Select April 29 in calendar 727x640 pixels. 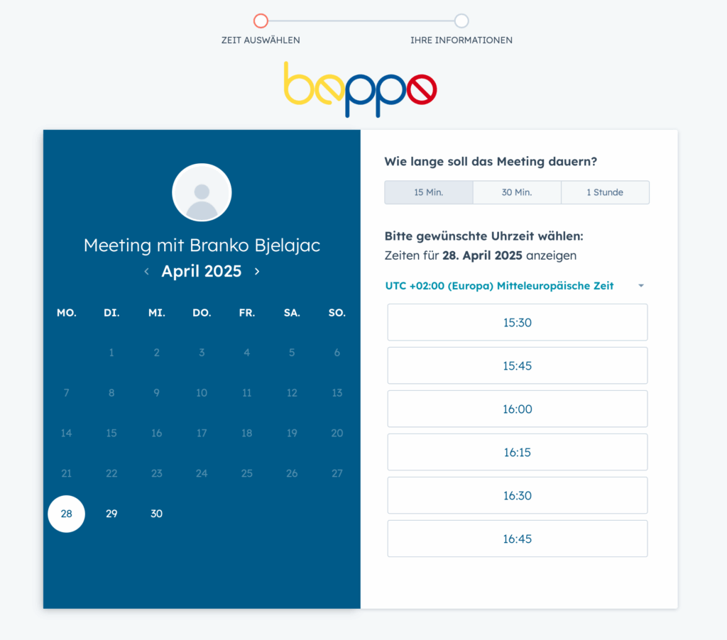(x=111, y=514)
